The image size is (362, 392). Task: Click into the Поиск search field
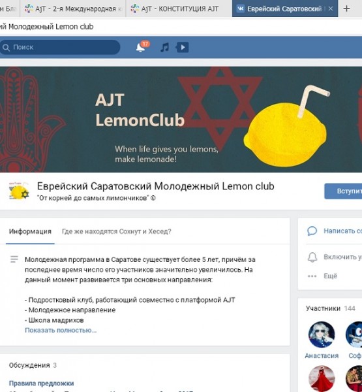pyautogui.click(x=60, y=47)
